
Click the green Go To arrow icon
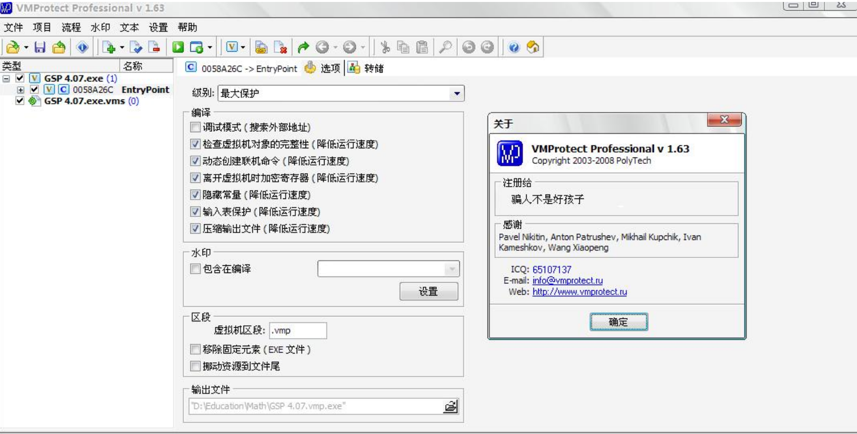click(303, 47)
